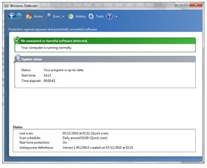The width and height of the screenshot is (207, 168).
Task: Select 'Daily around 02:00 (Quick scan)' schedule text
Action: pos(85,138)
